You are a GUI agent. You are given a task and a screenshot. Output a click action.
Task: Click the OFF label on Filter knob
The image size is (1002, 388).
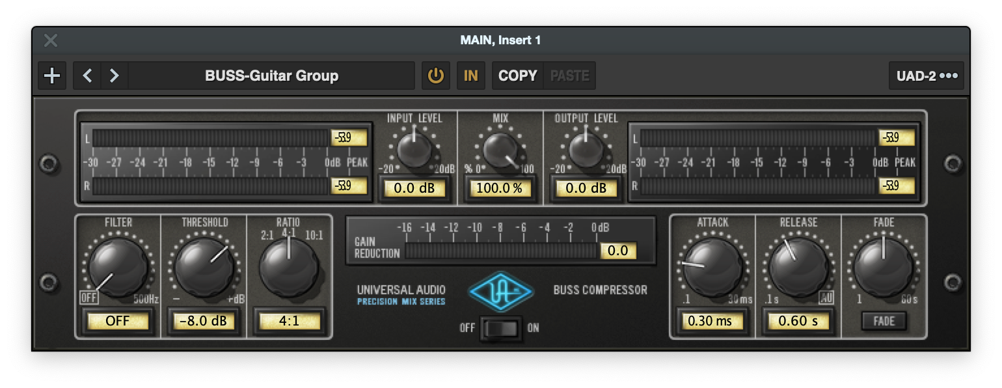click(88, 298)
